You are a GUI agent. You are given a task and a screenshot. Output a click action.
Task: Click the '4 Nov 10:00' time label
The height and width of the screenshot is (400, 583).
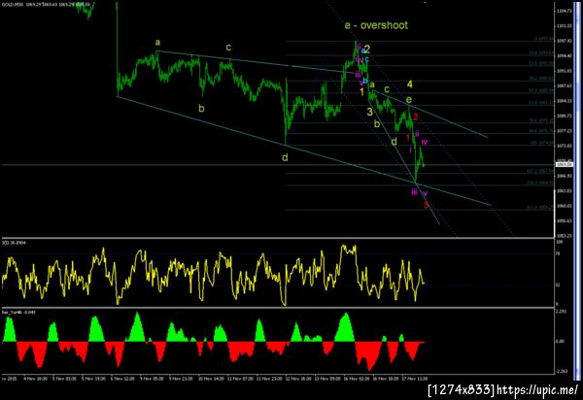(35, 379)
